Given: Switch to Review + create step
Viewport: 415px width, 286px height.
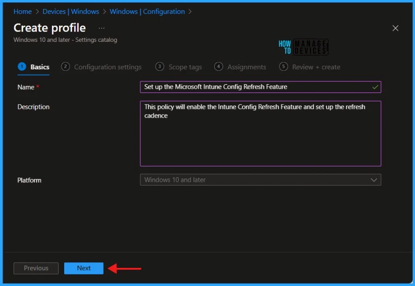Looking at the screenshot, I should tap(310, 67).
